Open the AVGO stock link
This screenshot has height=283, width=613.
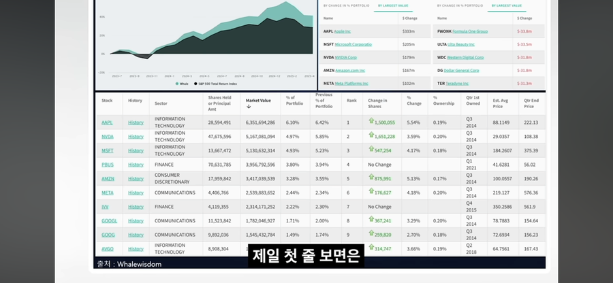point(107,249)
